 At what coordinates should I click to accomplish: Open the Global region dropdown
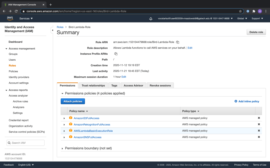pos(242,19)
